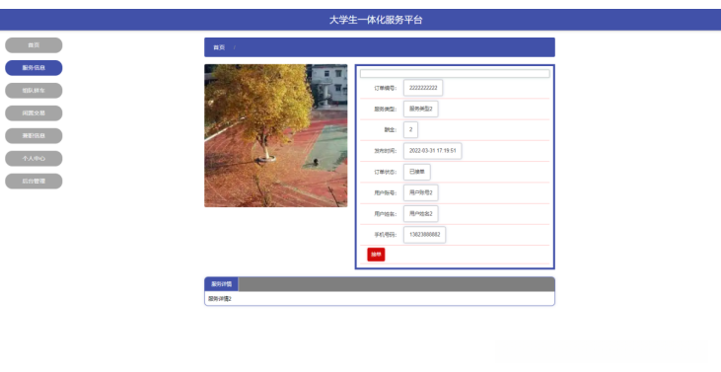
Task: Click the phone number value 13823888882
Action: coord(424,235)
